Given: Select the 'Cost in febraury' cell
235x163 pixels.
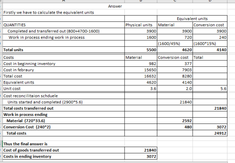Looking at the screenshot, I should [x=63, y=70].
